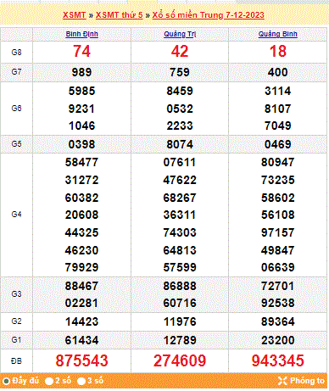Image resolution: width=329 pixels, height=391 pixels.
Task: Click the G6 number 9231
Action: click(x=81, y=109)
